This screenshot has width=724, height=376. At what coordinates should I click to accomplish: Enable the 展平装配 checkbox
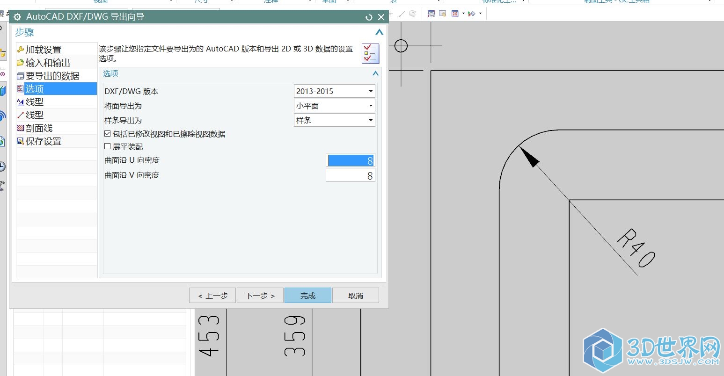click(108, 146)
